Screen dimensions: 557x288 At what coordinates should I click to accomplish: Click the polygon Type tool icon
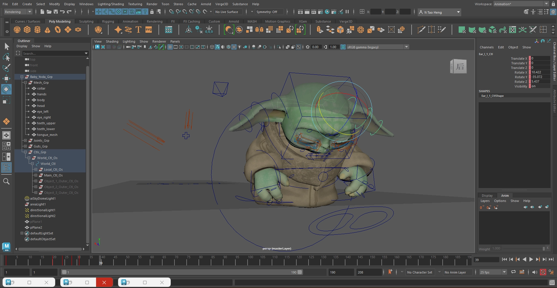(138, 30)
